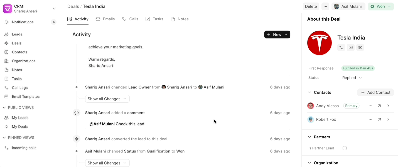Click the Asif Mulani owner button

coord(348,6)
